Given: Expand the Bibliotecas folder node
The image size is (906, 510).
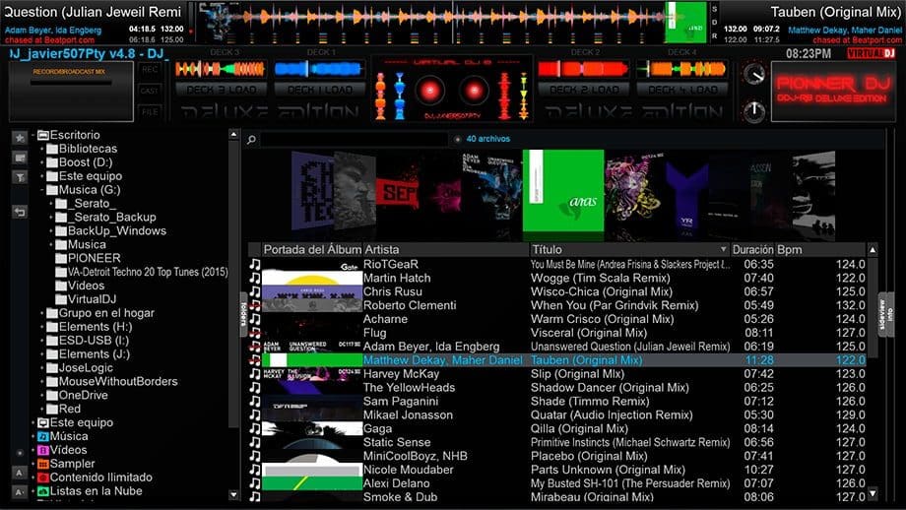Looking at the screenshot, I should tap(41, 149).
